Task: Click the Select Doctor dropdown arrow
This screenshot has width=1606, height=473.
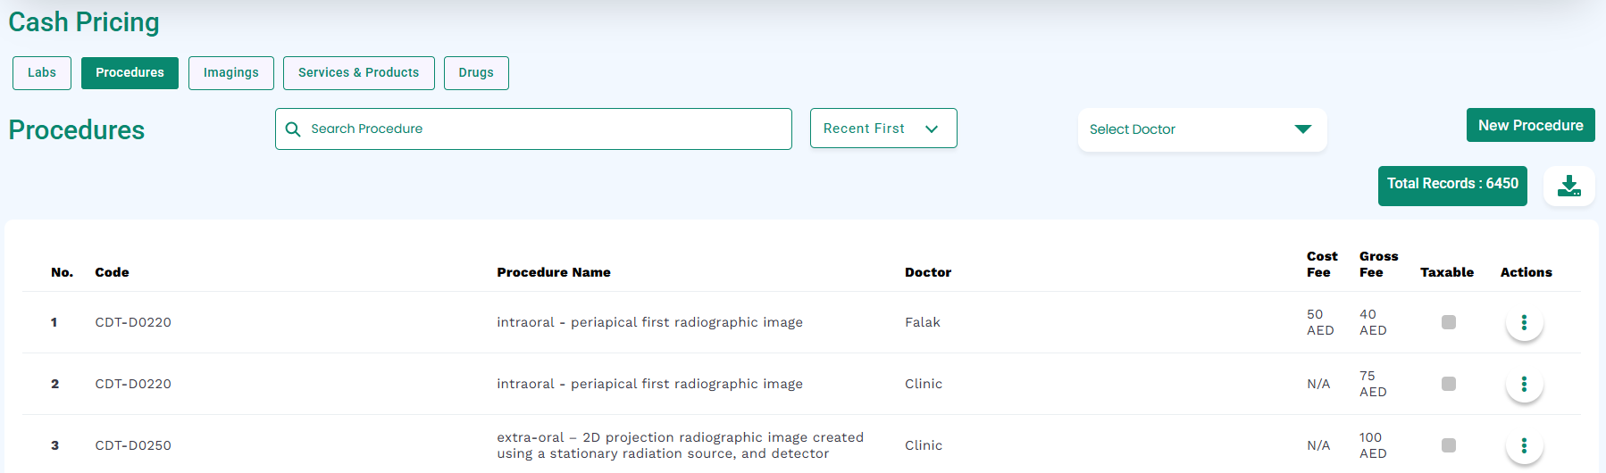Action: pos(1303,129)
